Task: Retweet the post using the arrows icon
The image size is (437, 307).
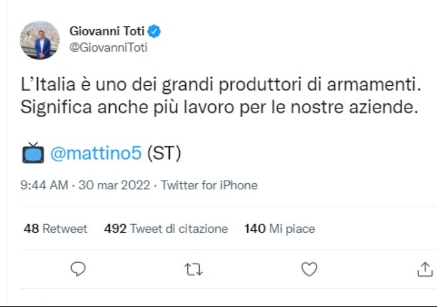Action: [x=194, y=269]
